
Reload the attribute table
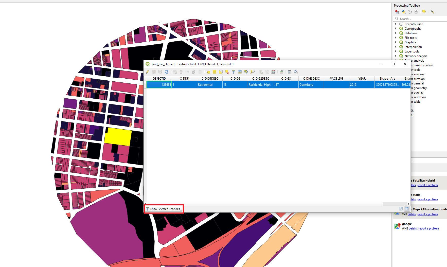[167, 72]
